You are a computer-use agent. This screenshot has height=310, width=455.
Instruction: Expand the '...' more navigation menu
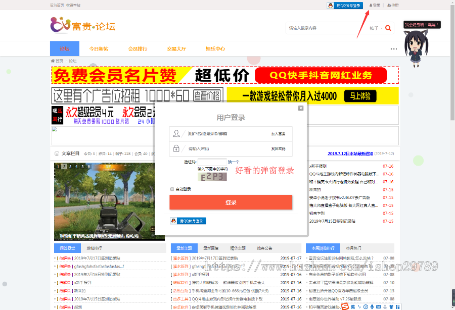pyautogui.click(x=394, y=49)
